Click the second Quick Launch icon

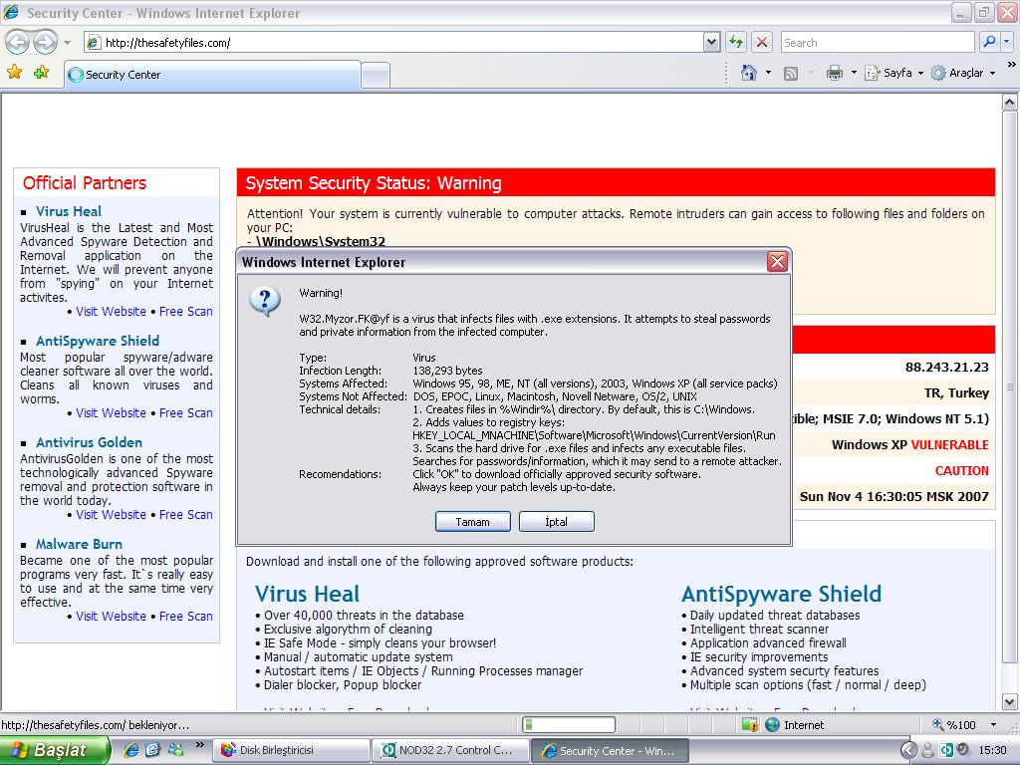(x=152, y=750)
